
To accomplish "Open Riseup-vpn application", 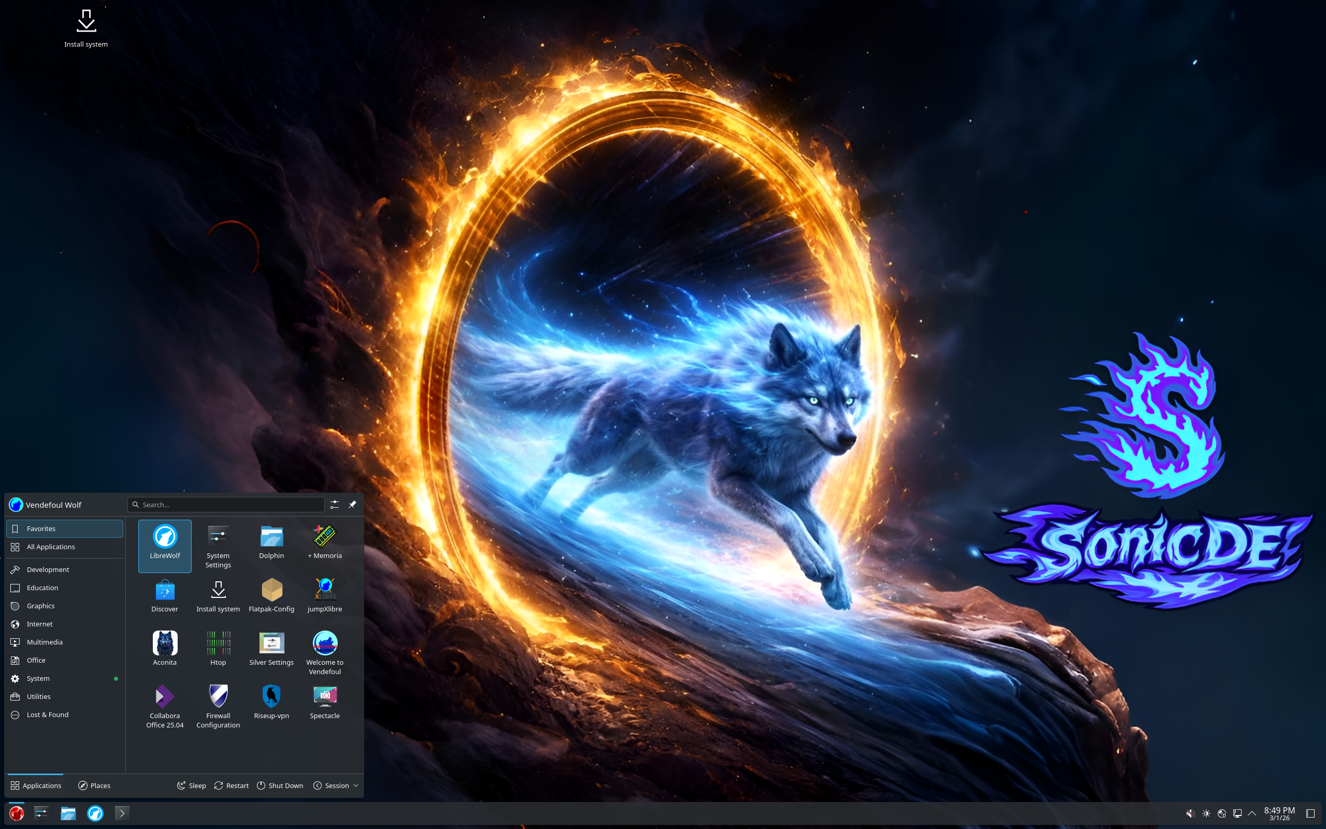I will pyautogui.click(x=271, y=702).
